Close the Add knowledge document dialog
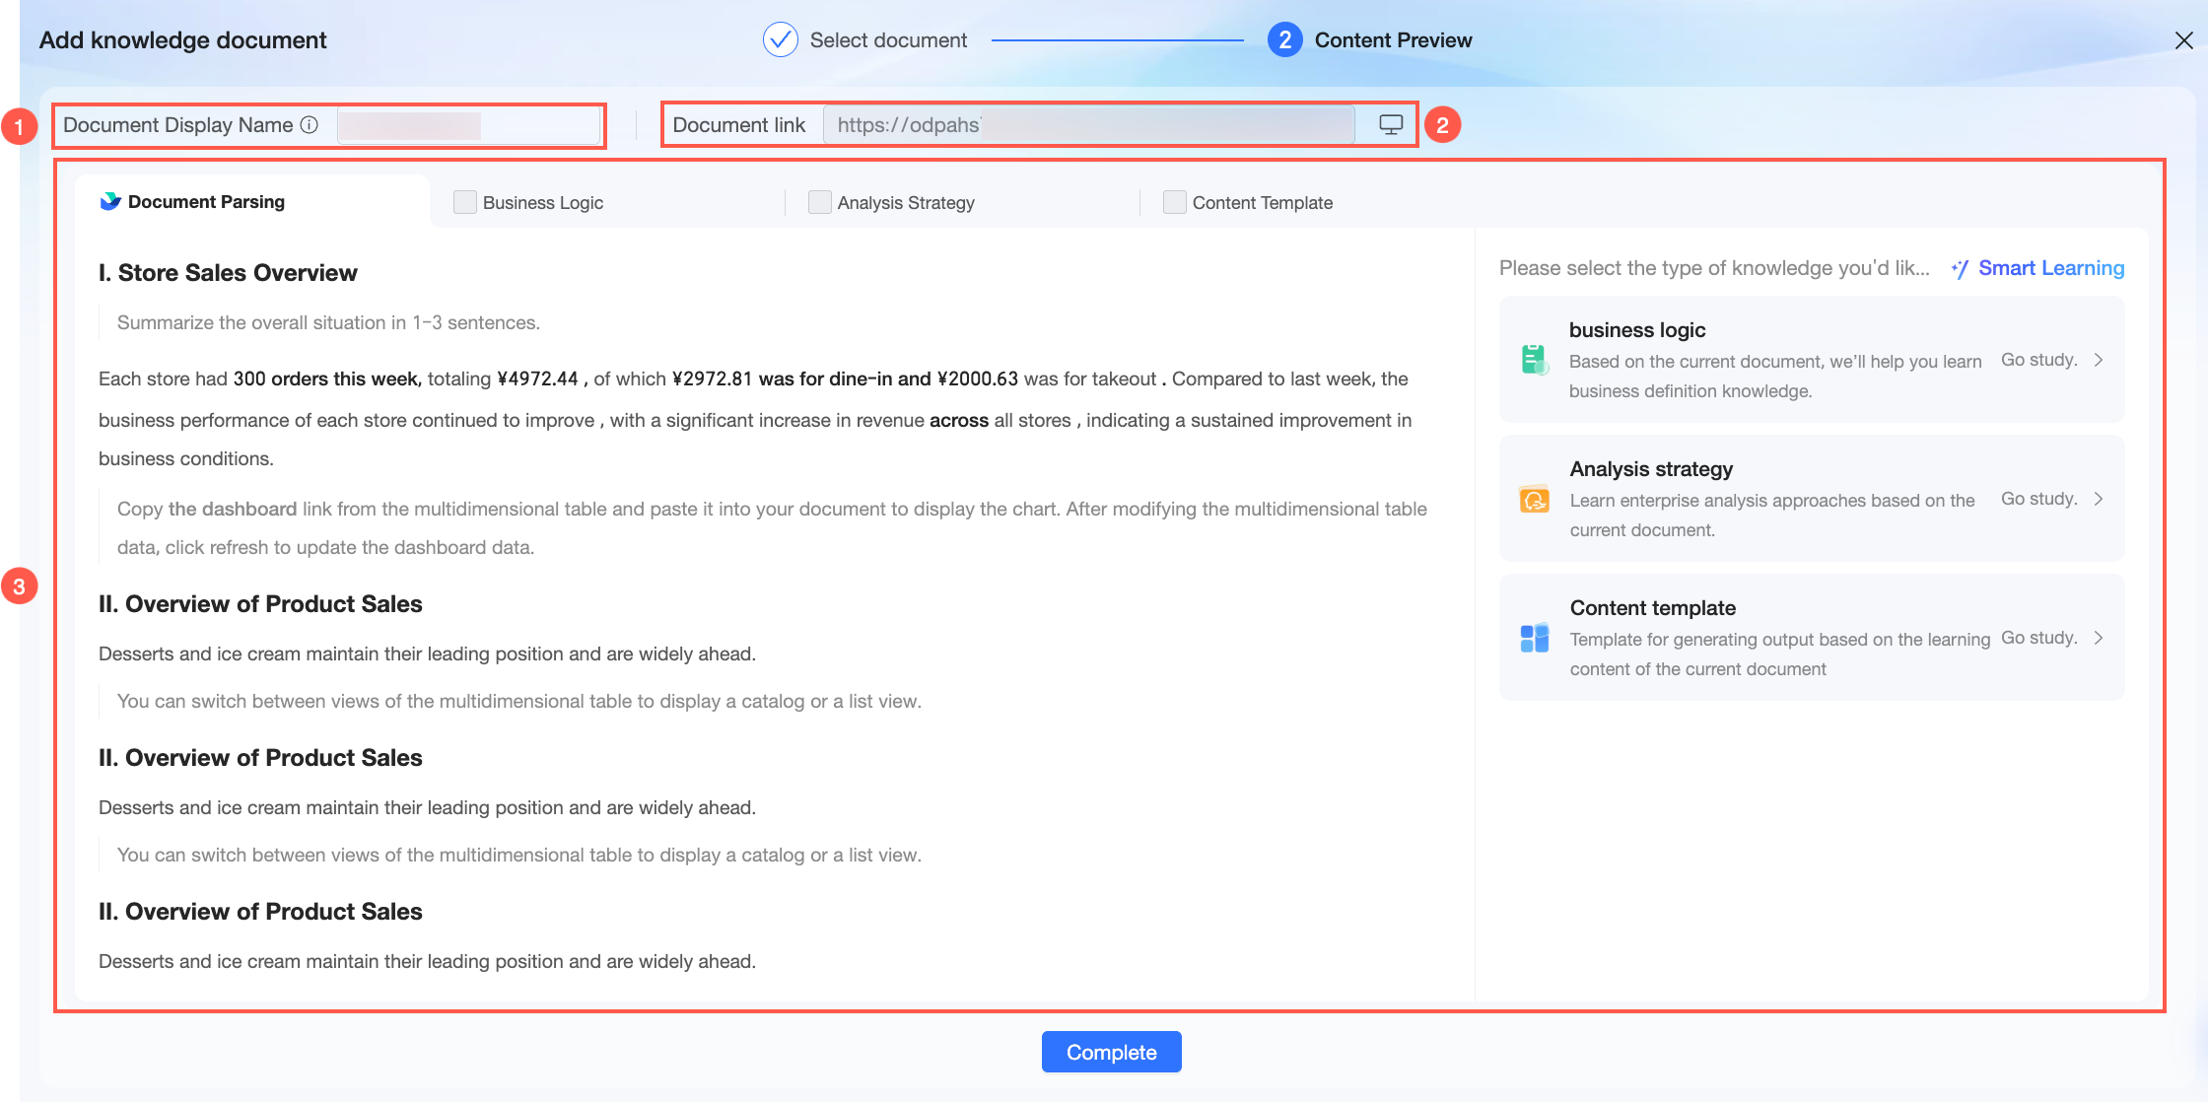Viewport: 2208px width, 1102px height. pos(2184,40)
